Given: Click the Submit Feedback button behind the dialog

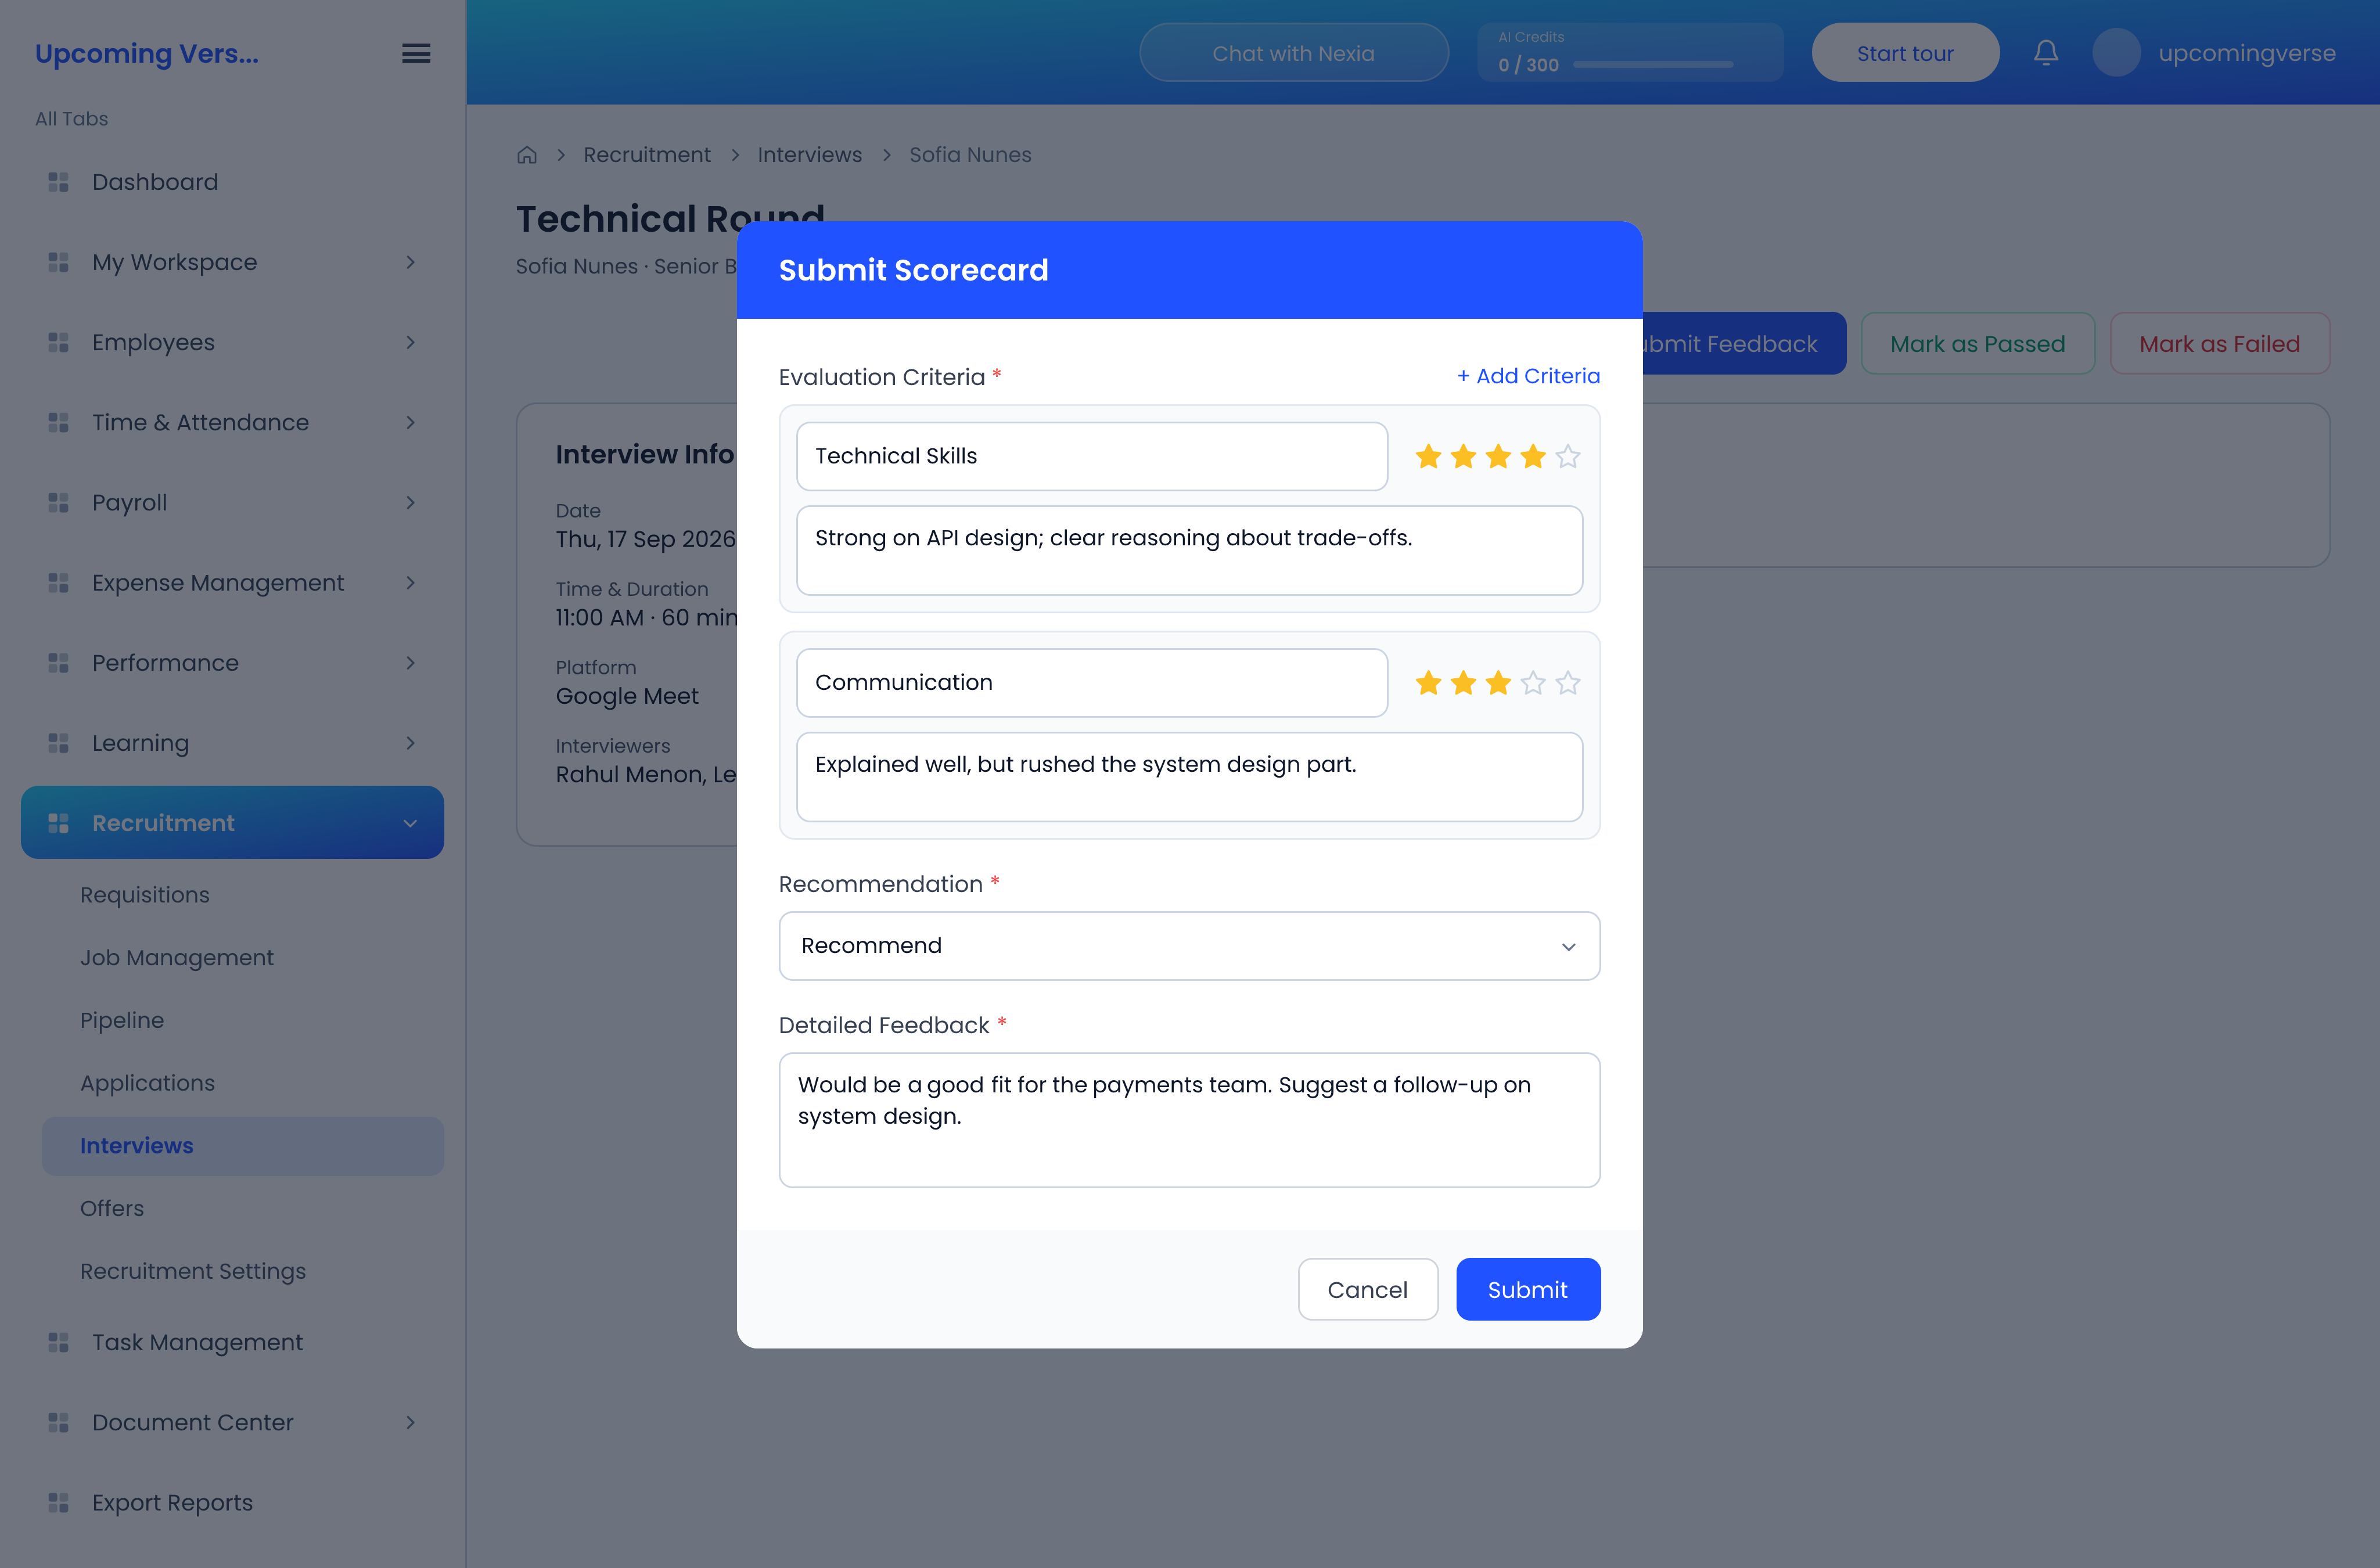Looking at the screenshot, I should point(1743,343).
